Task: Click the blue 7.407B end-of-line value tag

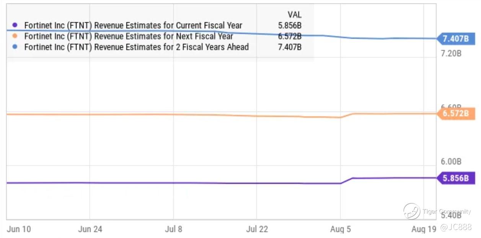Action: 455,39
